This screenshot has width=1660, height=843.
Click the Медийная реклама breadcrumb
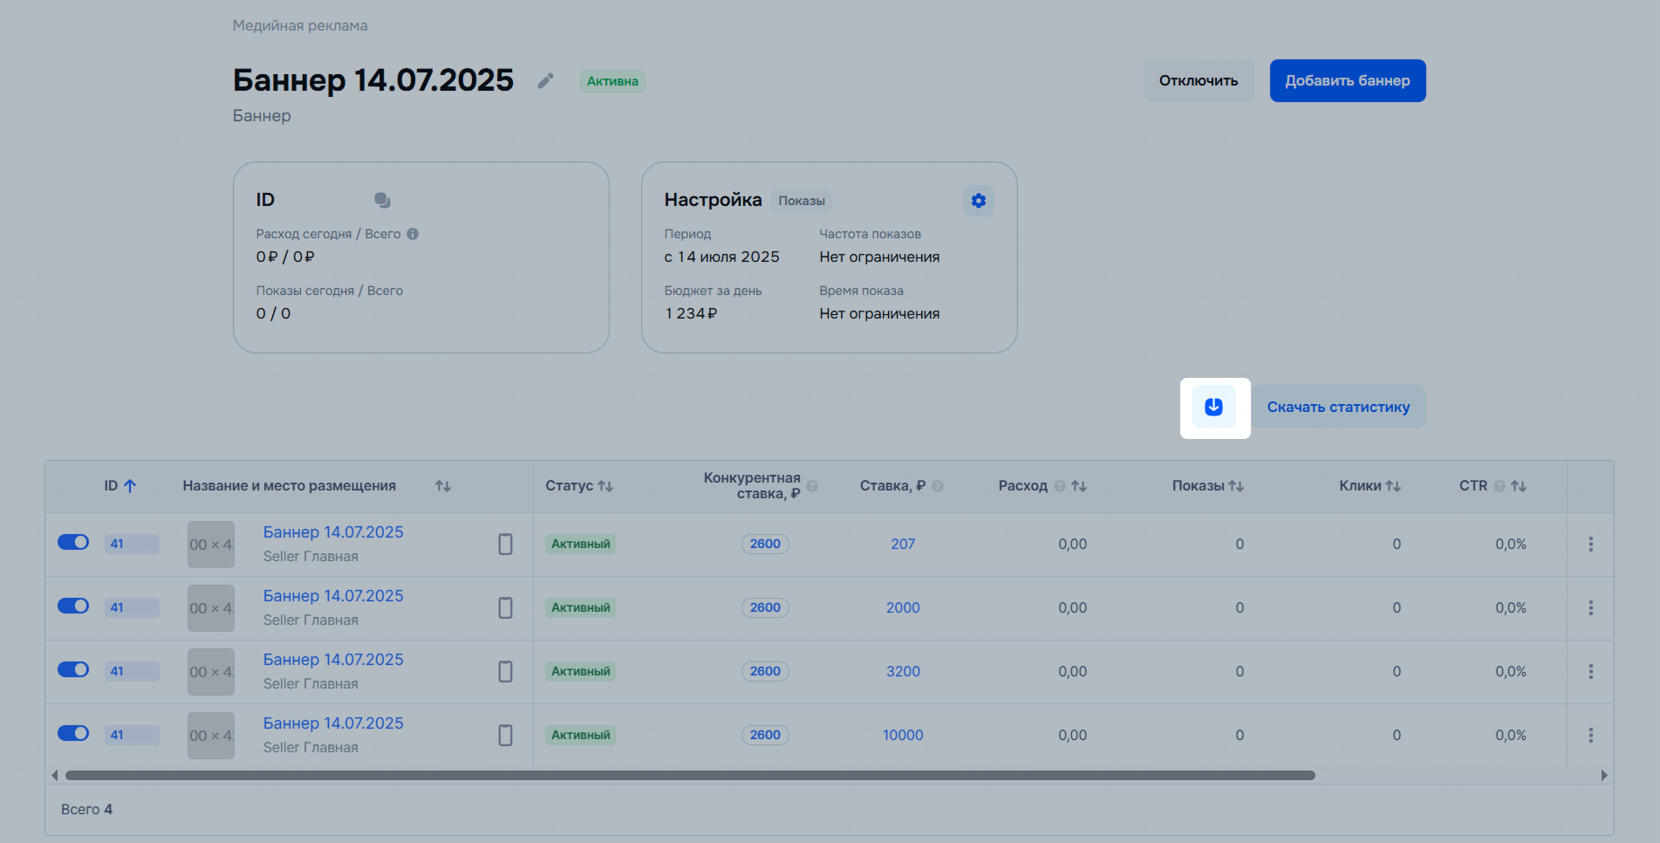tap(300, 26)
